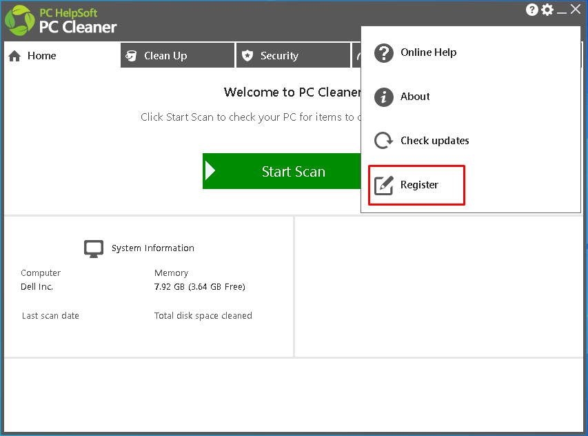Click the play arrow on Start Scan
588x436 pixels.
210,171
